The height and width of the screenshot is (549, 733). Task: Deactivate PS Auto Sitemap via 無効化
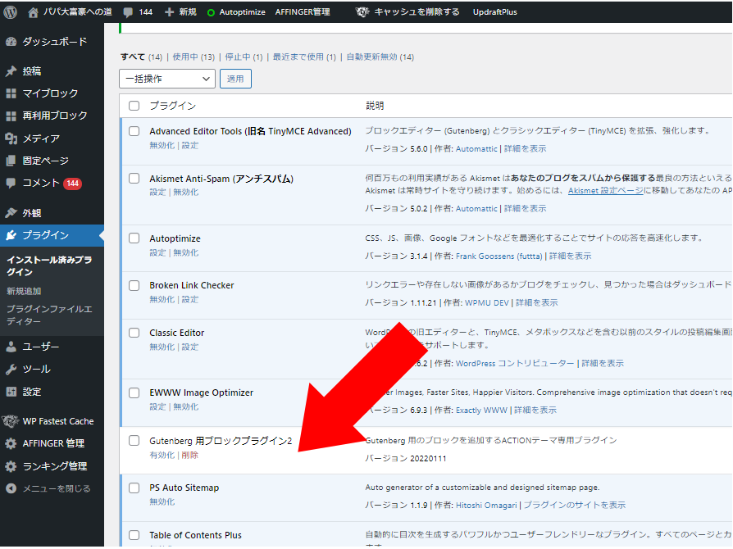(162, 501)
